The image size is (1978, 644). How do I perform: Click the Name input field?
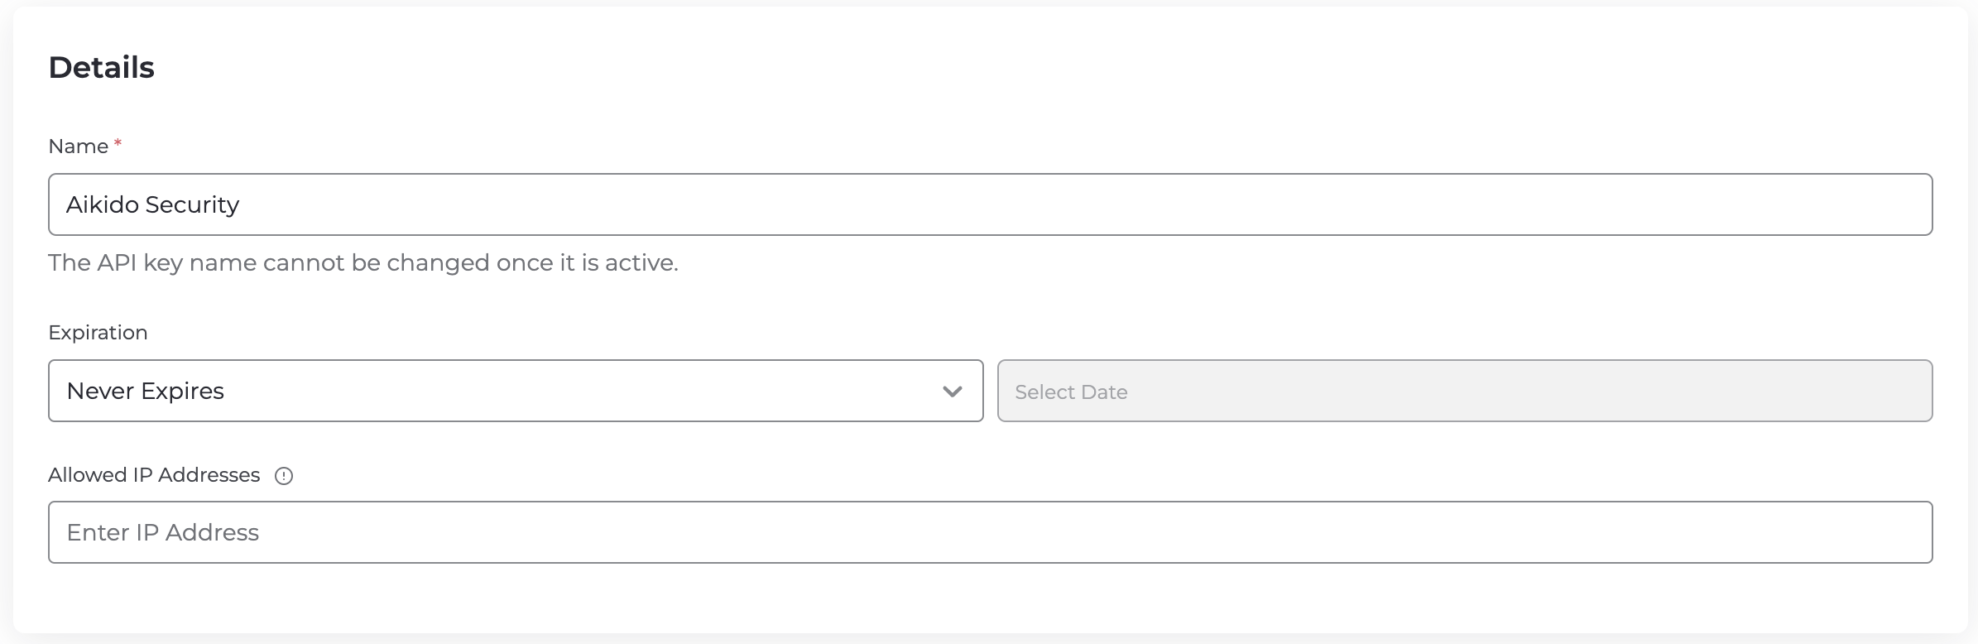coord(991,204)
